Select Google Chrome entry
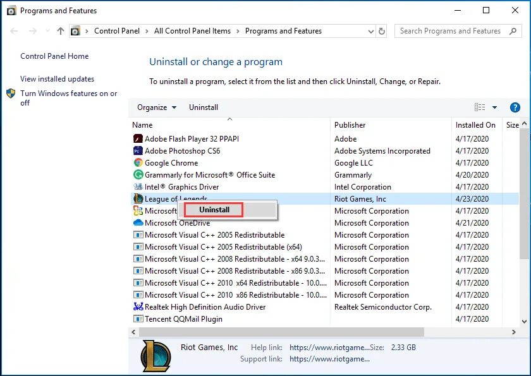Image resolution: width=531 pixels, height=376 pixels. pos(171,163)
